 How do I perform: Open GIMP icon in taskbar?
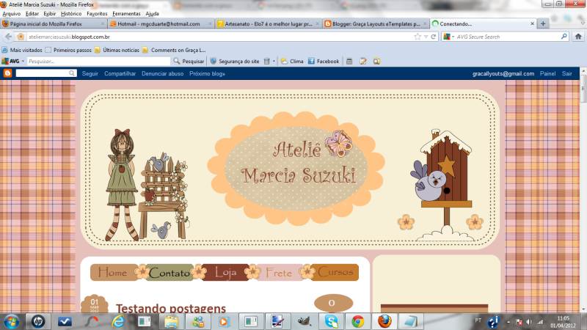[304, 321]
